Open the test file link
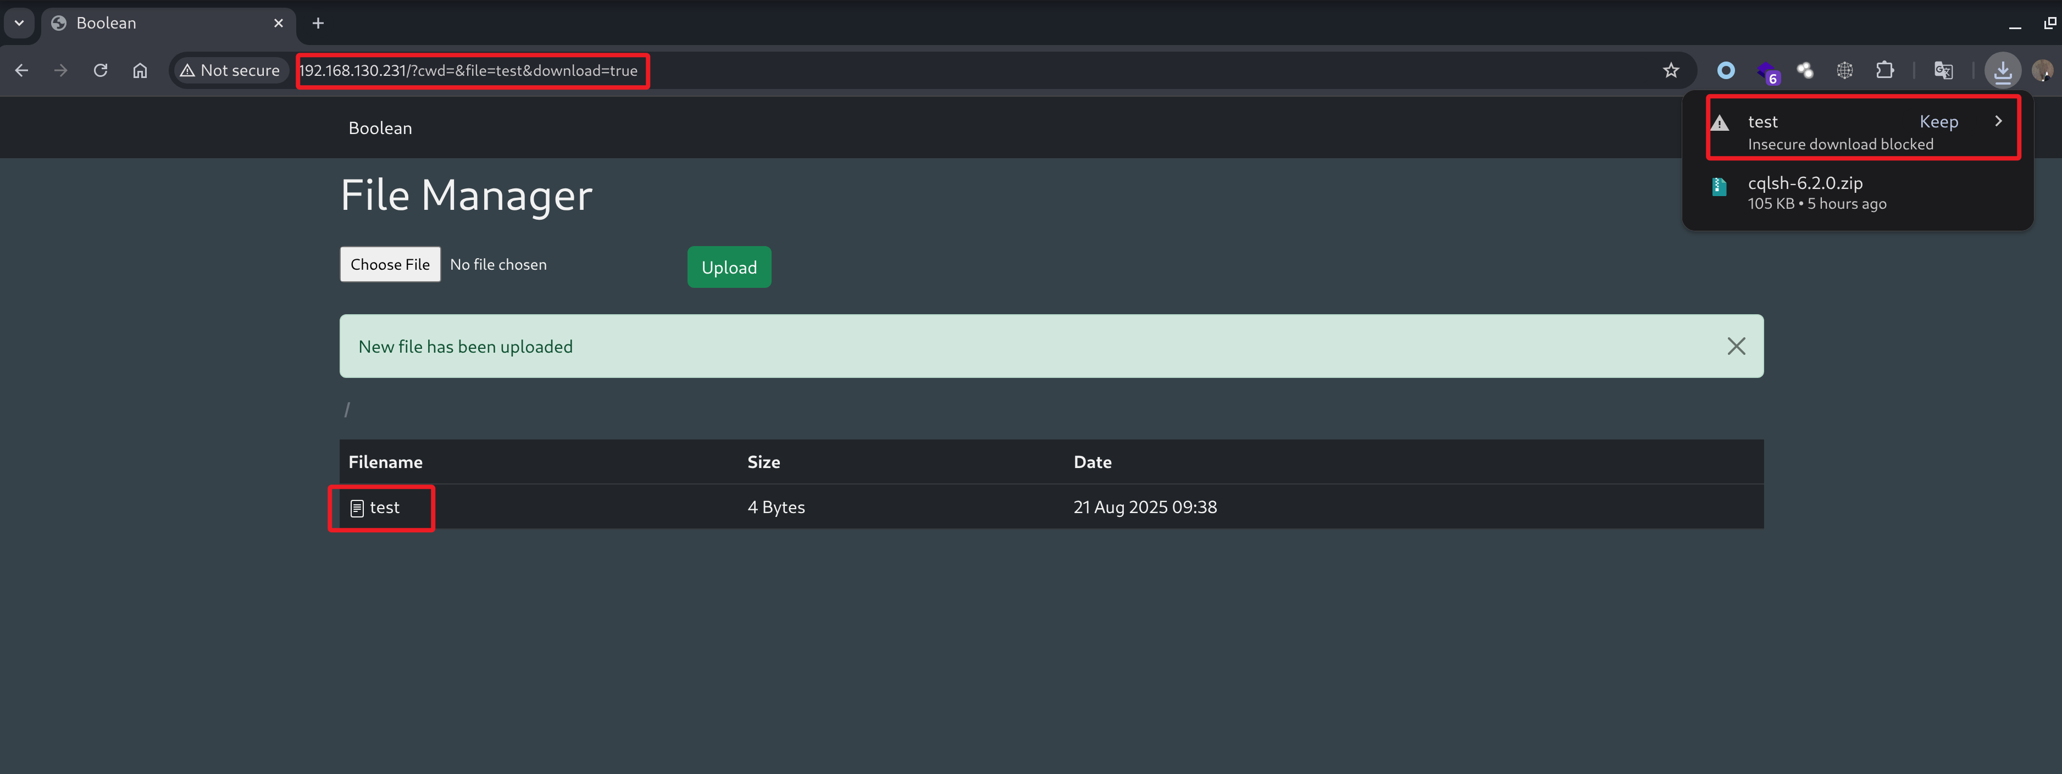This screenshot has width=2062, height=774. tap(384, 508)
